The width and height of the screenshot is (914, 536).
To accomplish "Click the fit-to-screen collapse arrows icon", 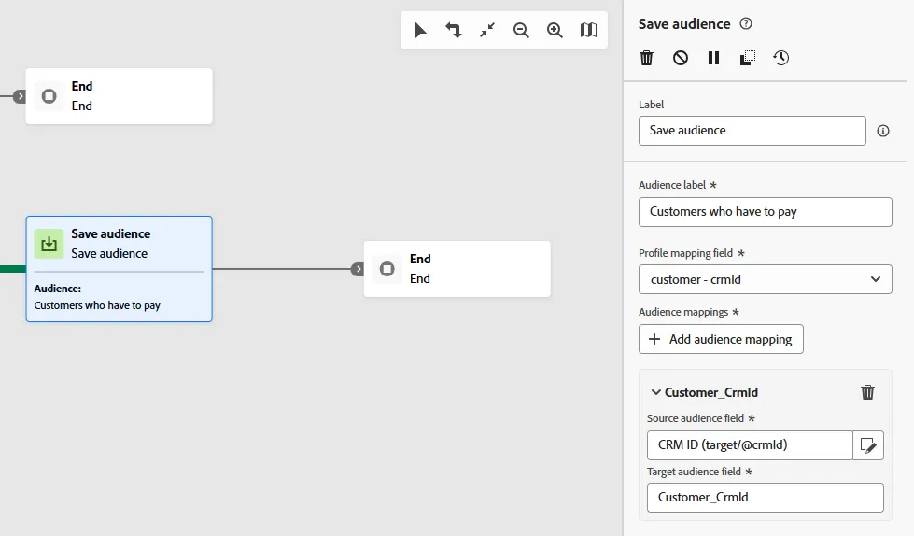I will click(487, 30).
